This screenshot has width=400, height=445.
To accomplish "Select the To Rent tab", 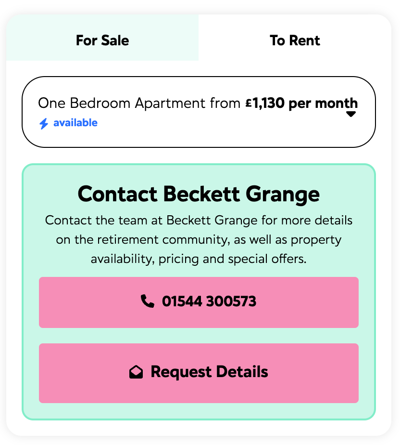I will point(295,40).
